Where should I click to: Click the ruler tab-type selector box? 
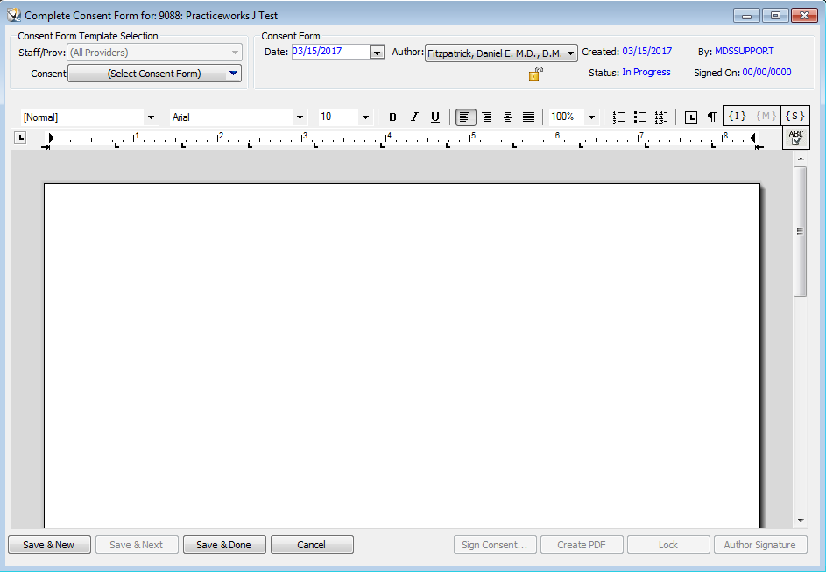pos(20,138)
